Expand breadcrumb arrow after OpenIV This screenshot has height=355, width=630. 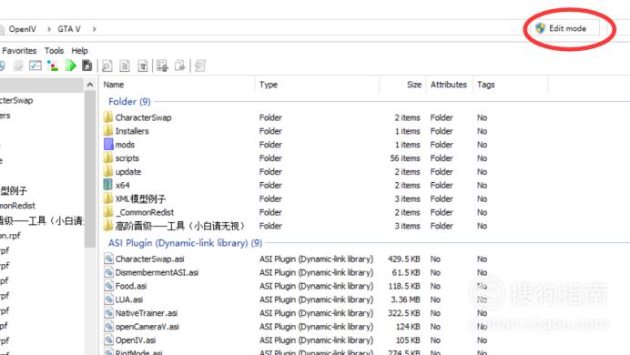click(x=48, y=29)
